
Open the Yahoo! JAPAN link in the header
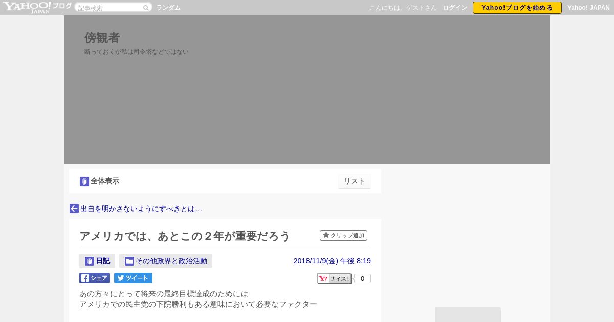click(x=588, y=8)
